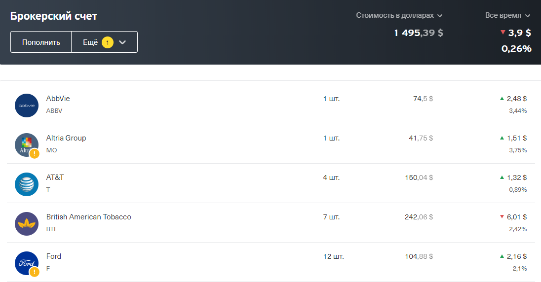The height and width of the screenshot is (282, 541).
Task: Click the warning badge on Ford logo
Action: [34, 272]
